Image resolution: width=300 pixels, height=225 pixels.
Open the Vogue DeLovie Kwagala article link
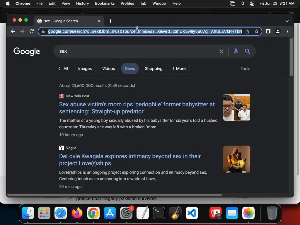pos(130,160)
